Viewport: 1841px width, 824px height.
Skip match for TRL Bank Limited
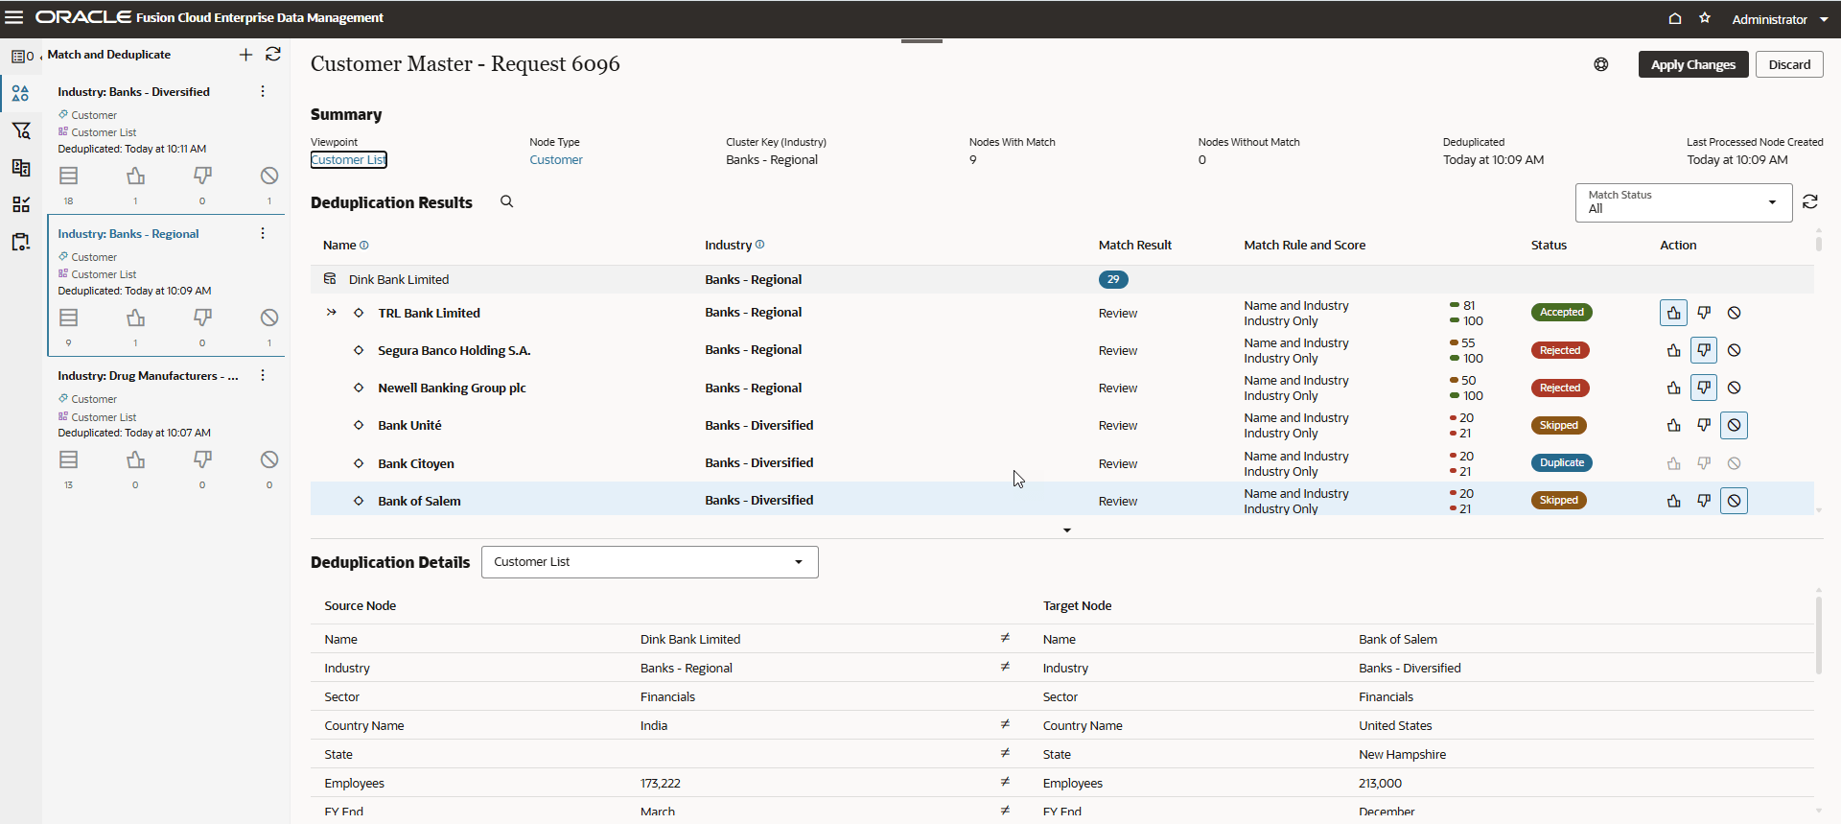tap(1735, 313)
